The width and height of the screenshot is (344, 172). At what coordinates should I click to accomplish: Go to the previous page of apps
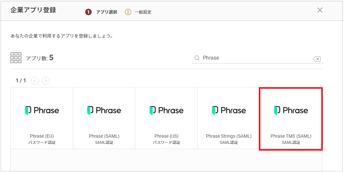[35, 81]
